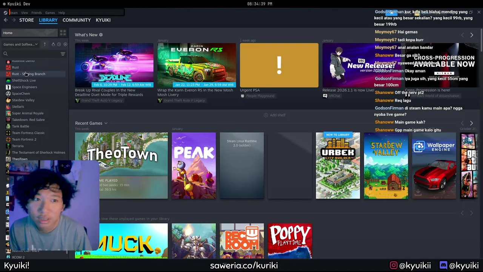483x272 pixels.
Task: Toggle the recent activity clock filter
Action: click(x=59, y=44)
